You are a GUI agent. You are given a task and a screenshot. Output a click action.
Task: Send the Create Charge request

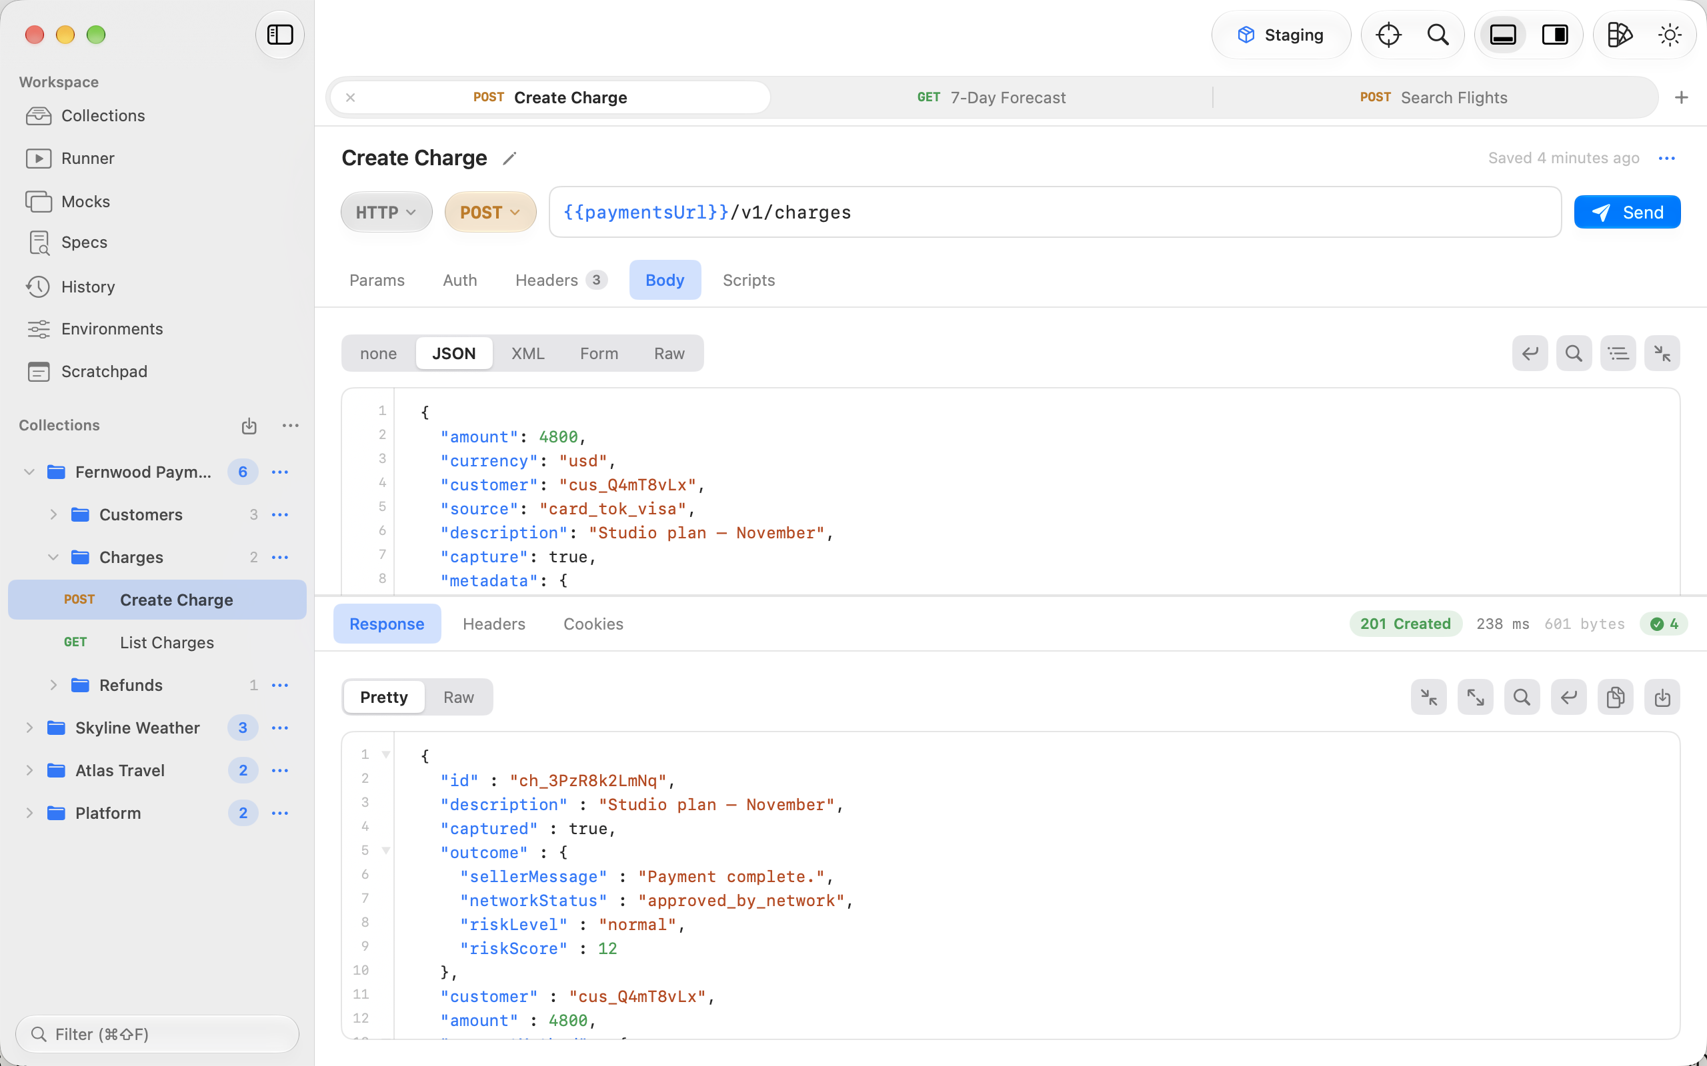coord(1627,213)
